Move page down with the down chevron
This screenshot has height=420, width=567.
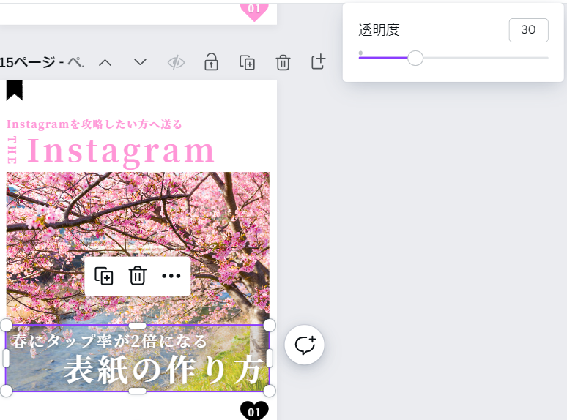click(x=140, y=62)
